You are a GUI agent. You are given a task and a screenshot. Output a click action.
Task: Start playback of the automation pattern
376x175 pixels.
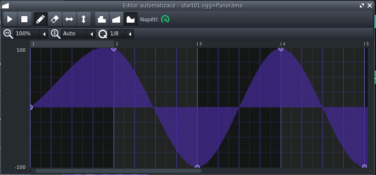[x=10, y=19]
